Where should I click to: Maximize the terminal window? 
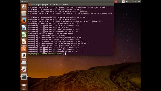[x=34, y=5]
